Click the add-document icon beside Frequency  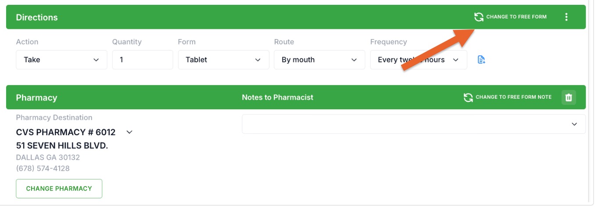click(x=481, y=60)
